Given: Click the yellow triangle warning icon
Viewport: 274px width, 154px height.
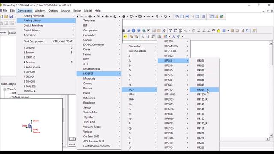Looking at the screenshot, I should point(219,30).
